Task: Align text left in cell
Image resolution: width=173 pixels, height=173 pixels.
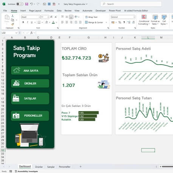Action: point(62,22)
